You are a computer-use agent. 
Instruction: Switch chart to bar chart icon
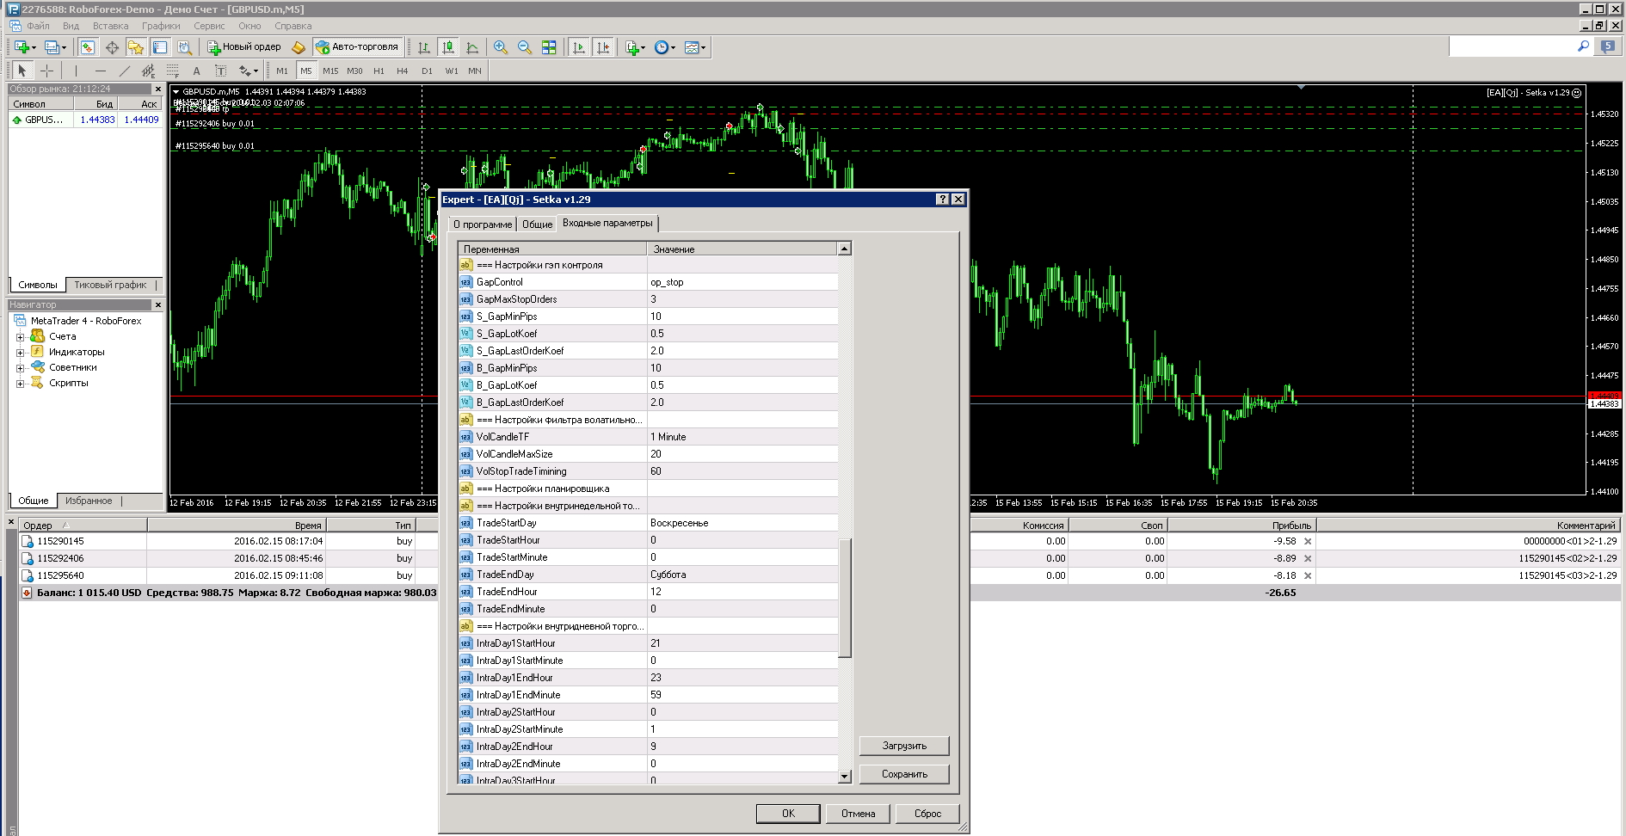click(424, 47)
